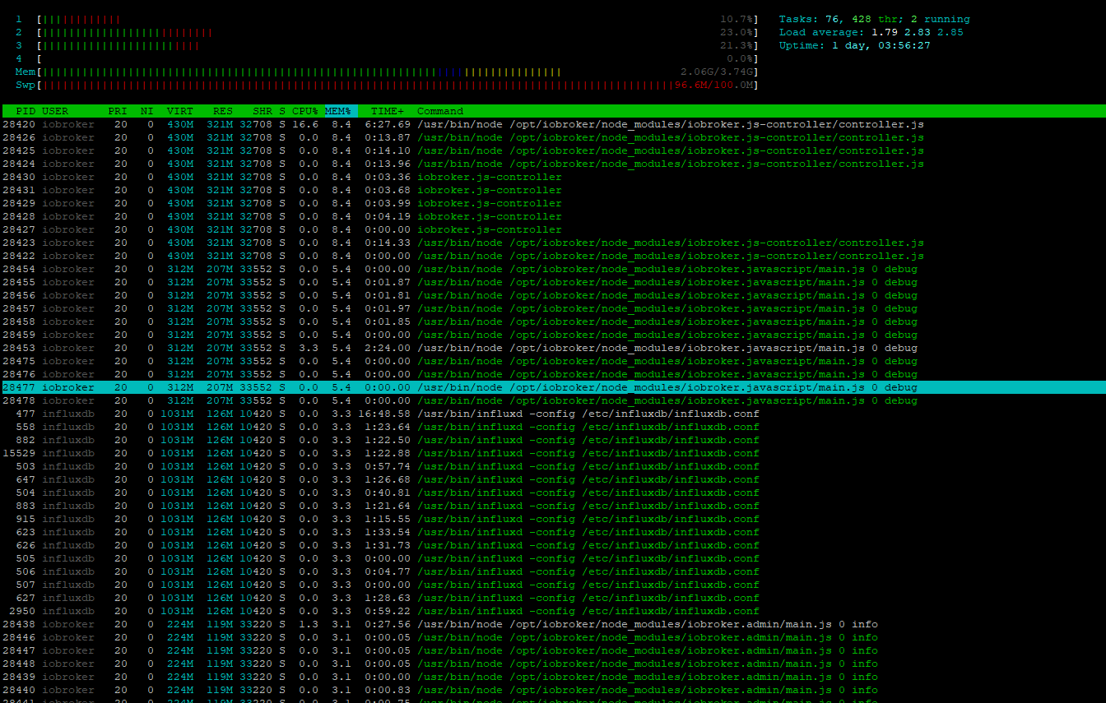Select controller.js row with PID 28422

(x=553, y=256)
